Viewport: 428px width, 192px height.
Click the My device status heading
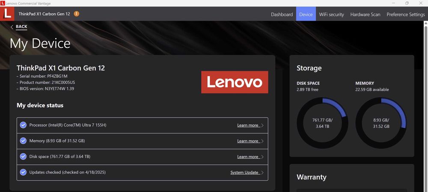coord(40,105)
